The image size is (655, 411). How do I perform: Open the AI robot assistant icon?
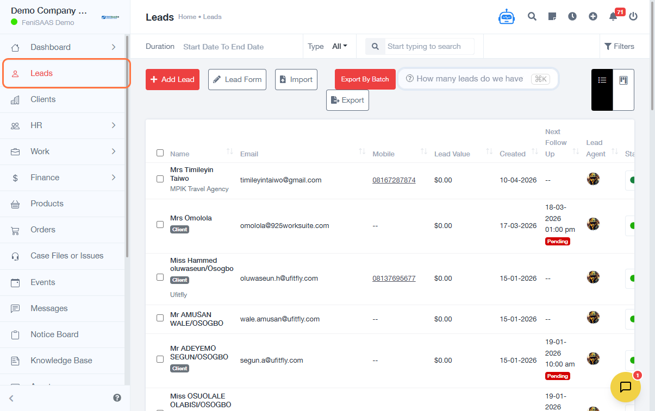coord(506,17)
